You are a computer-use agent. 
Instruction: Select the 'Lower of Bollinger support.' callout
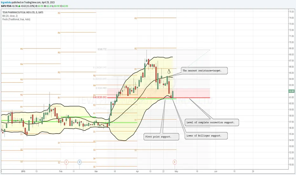click(x=206, y=136)
